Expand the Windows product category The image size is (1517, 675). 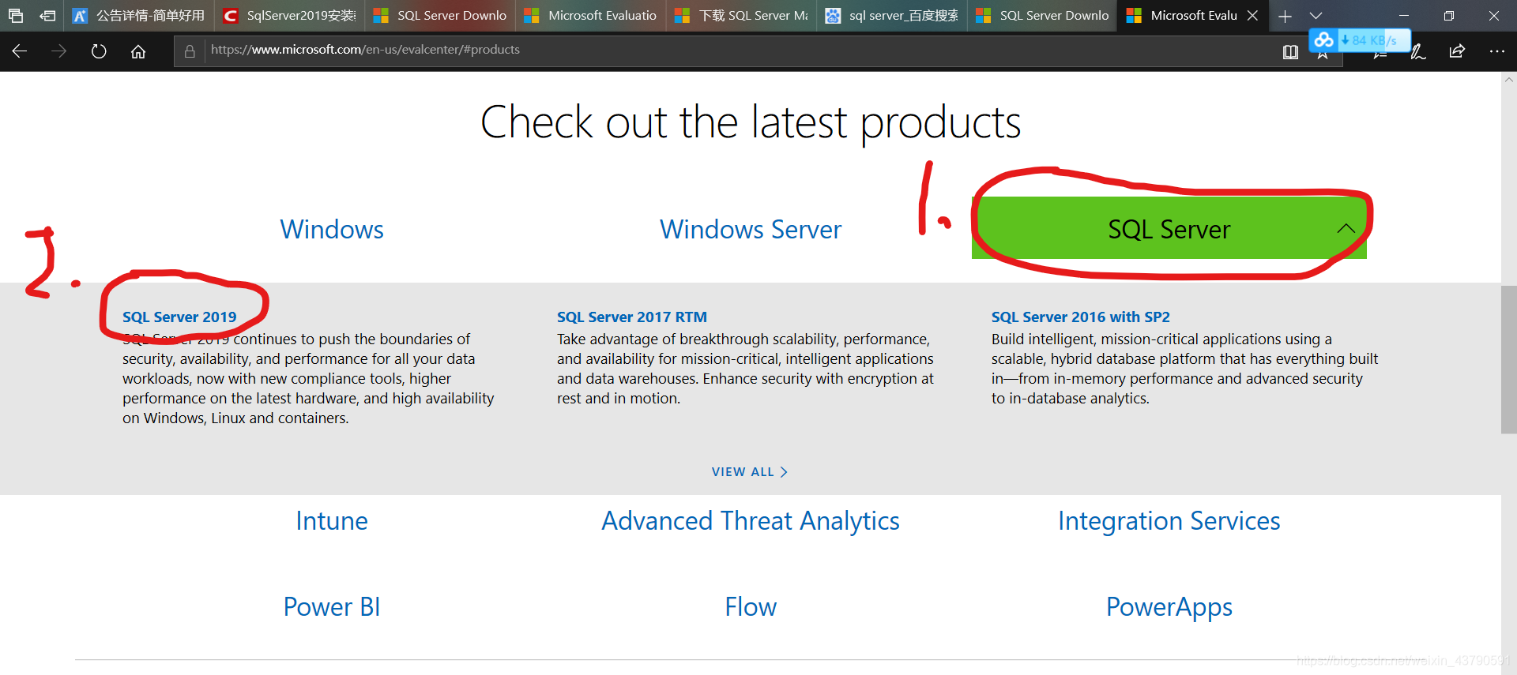click(x=332, y=230)
